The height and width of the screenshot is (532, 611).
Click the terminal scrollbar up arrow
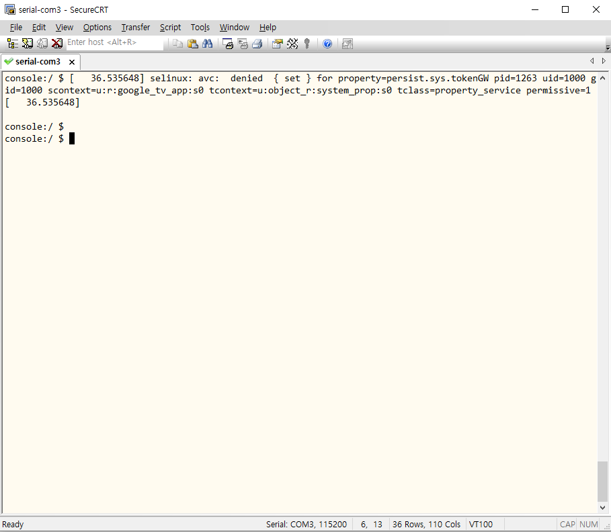602,78
